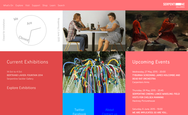The width and height of the screenshot is (188, 115).
Task: Click the Serpentine Galleries logo
Action: (174, 5)
